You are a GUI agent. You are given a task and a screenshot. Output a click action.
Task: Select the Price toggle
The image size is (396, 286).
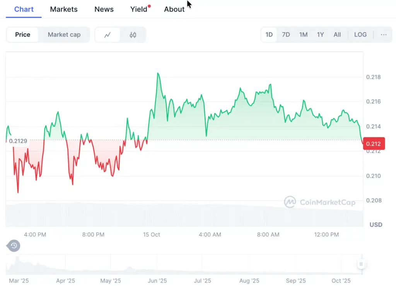23,35
